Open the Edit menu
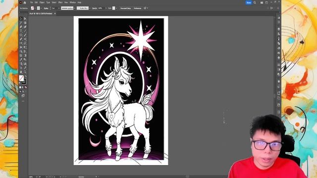This screenshot has height=178, width=317. coord(36,2)
